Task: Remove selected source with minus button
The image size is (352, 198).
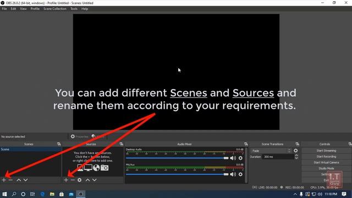Action: click(x=73, y=180)
